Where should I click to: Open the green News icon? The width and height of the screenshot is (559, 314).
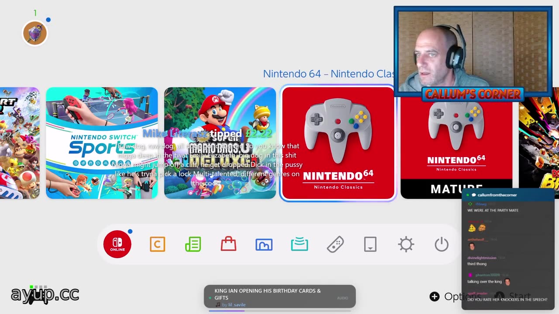tap(193, 244)
